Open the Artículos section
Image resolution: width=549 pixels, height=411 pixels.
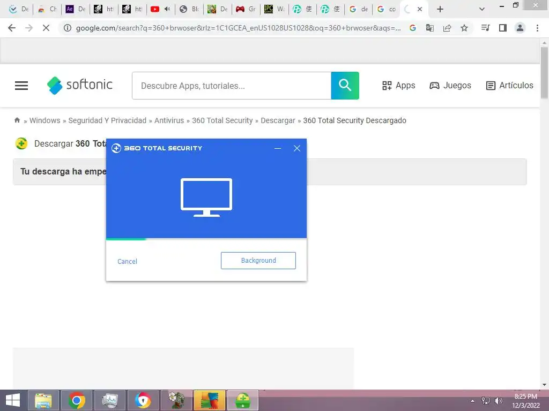click(509, 86)
